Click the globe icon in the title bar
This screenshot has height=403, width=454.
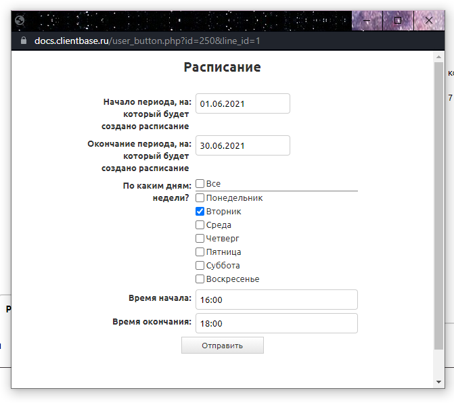(x=20, y=20)
